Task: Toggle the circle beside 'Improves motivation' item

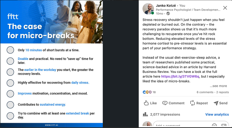Action: click(x=10, y=94)
